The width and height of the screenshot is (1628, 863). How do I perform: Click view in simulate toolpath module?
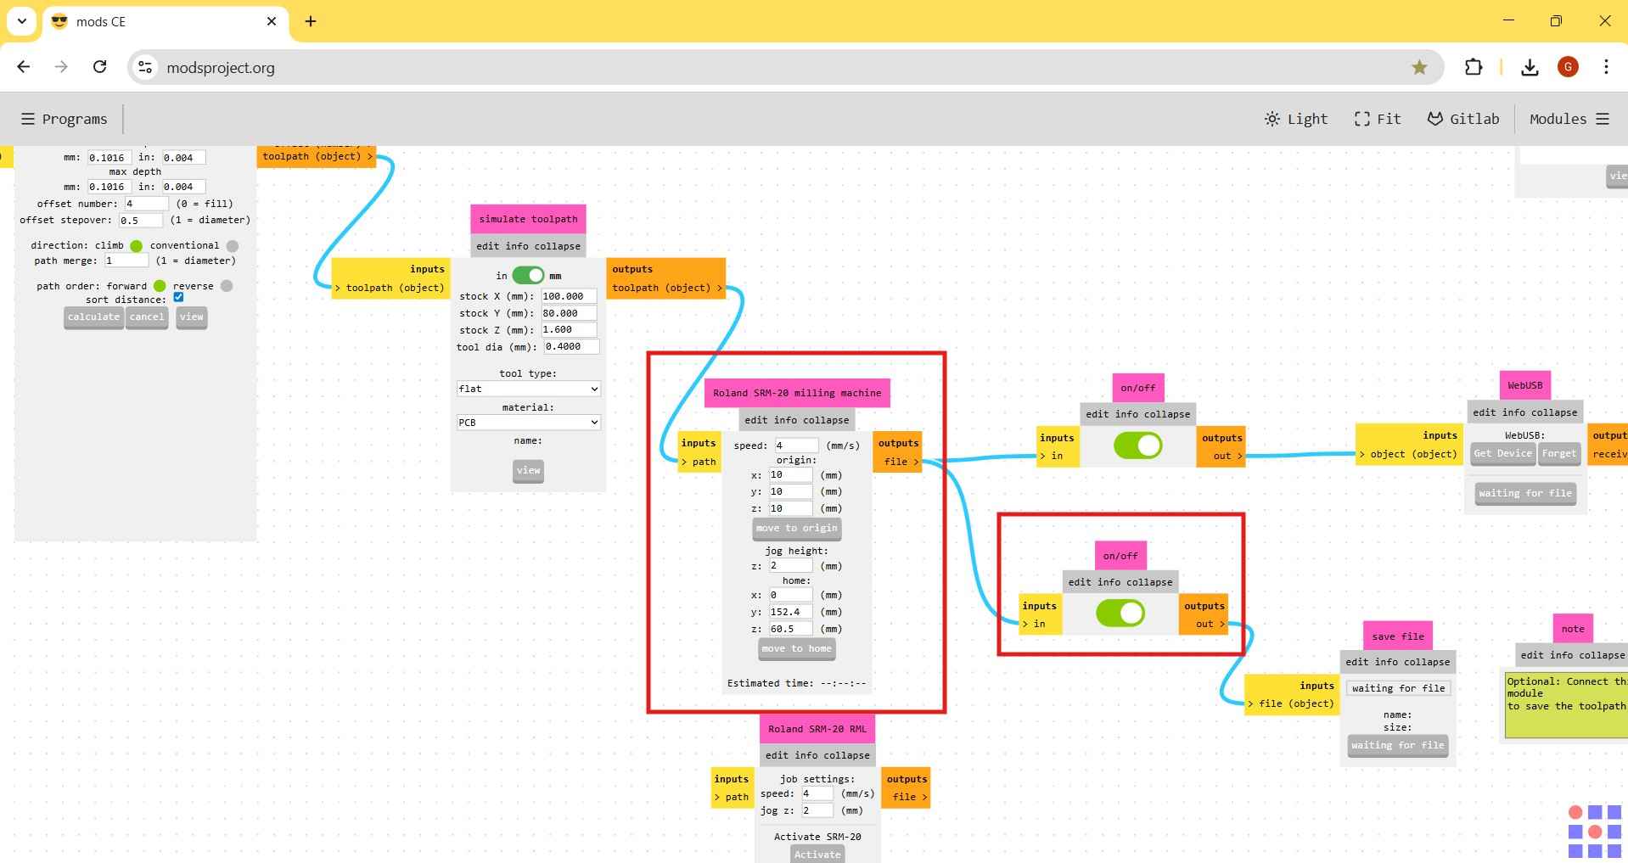528,471
